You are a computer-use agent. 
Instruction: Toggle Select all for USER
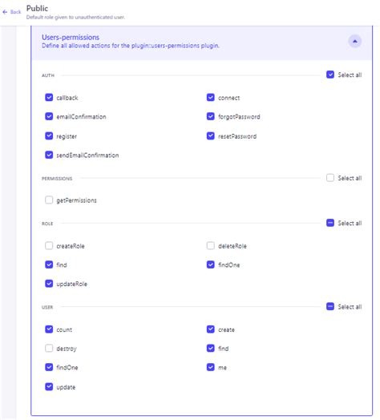tap(330, 306)
